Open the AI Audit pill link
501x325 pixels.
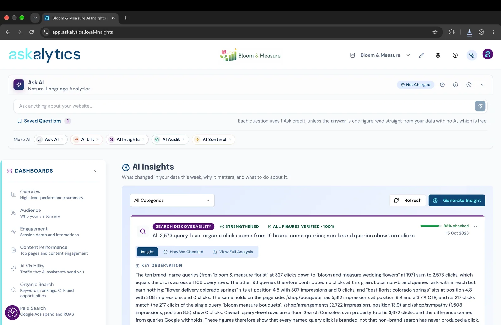pos(170,140)
